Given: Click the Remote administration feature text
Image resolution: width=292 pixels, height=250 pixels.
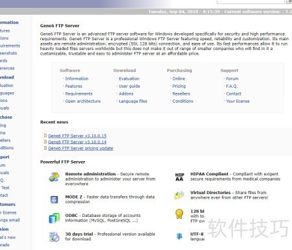Looking at the screenshot, I should 110,179.
